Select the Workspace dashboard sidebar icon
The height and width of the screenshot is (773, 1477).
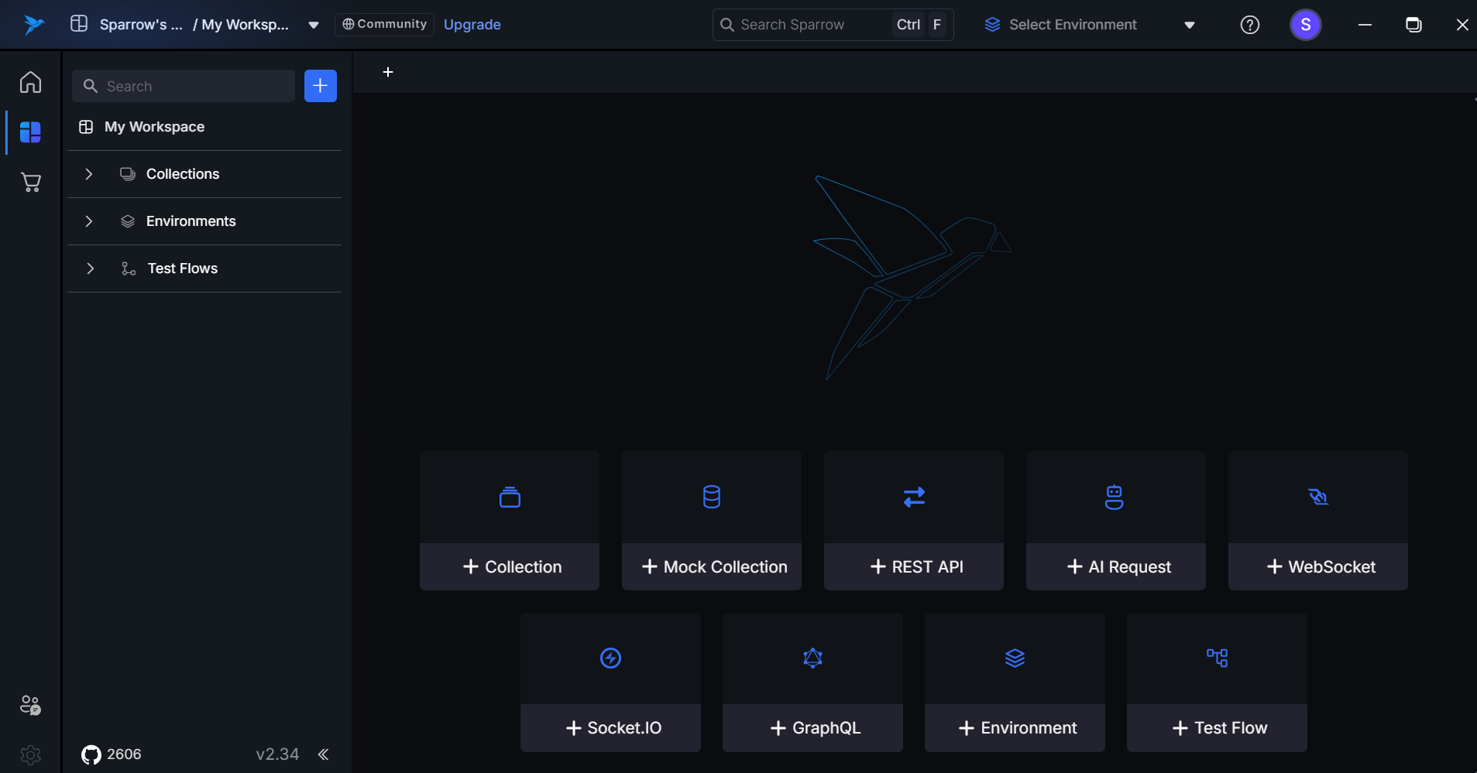tap(30, 132)
